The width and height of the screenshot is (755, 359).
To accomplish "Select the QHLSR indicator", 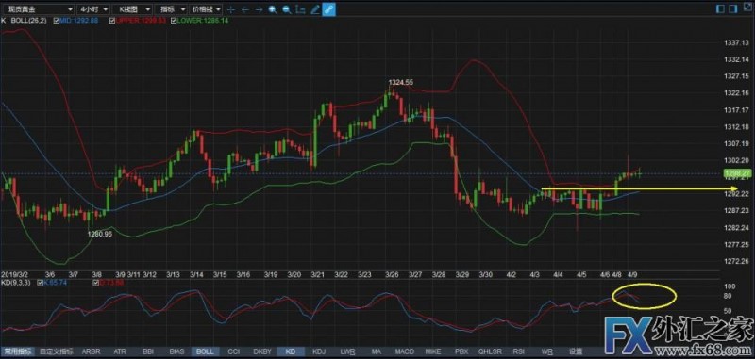I will (x=490, y=351).
